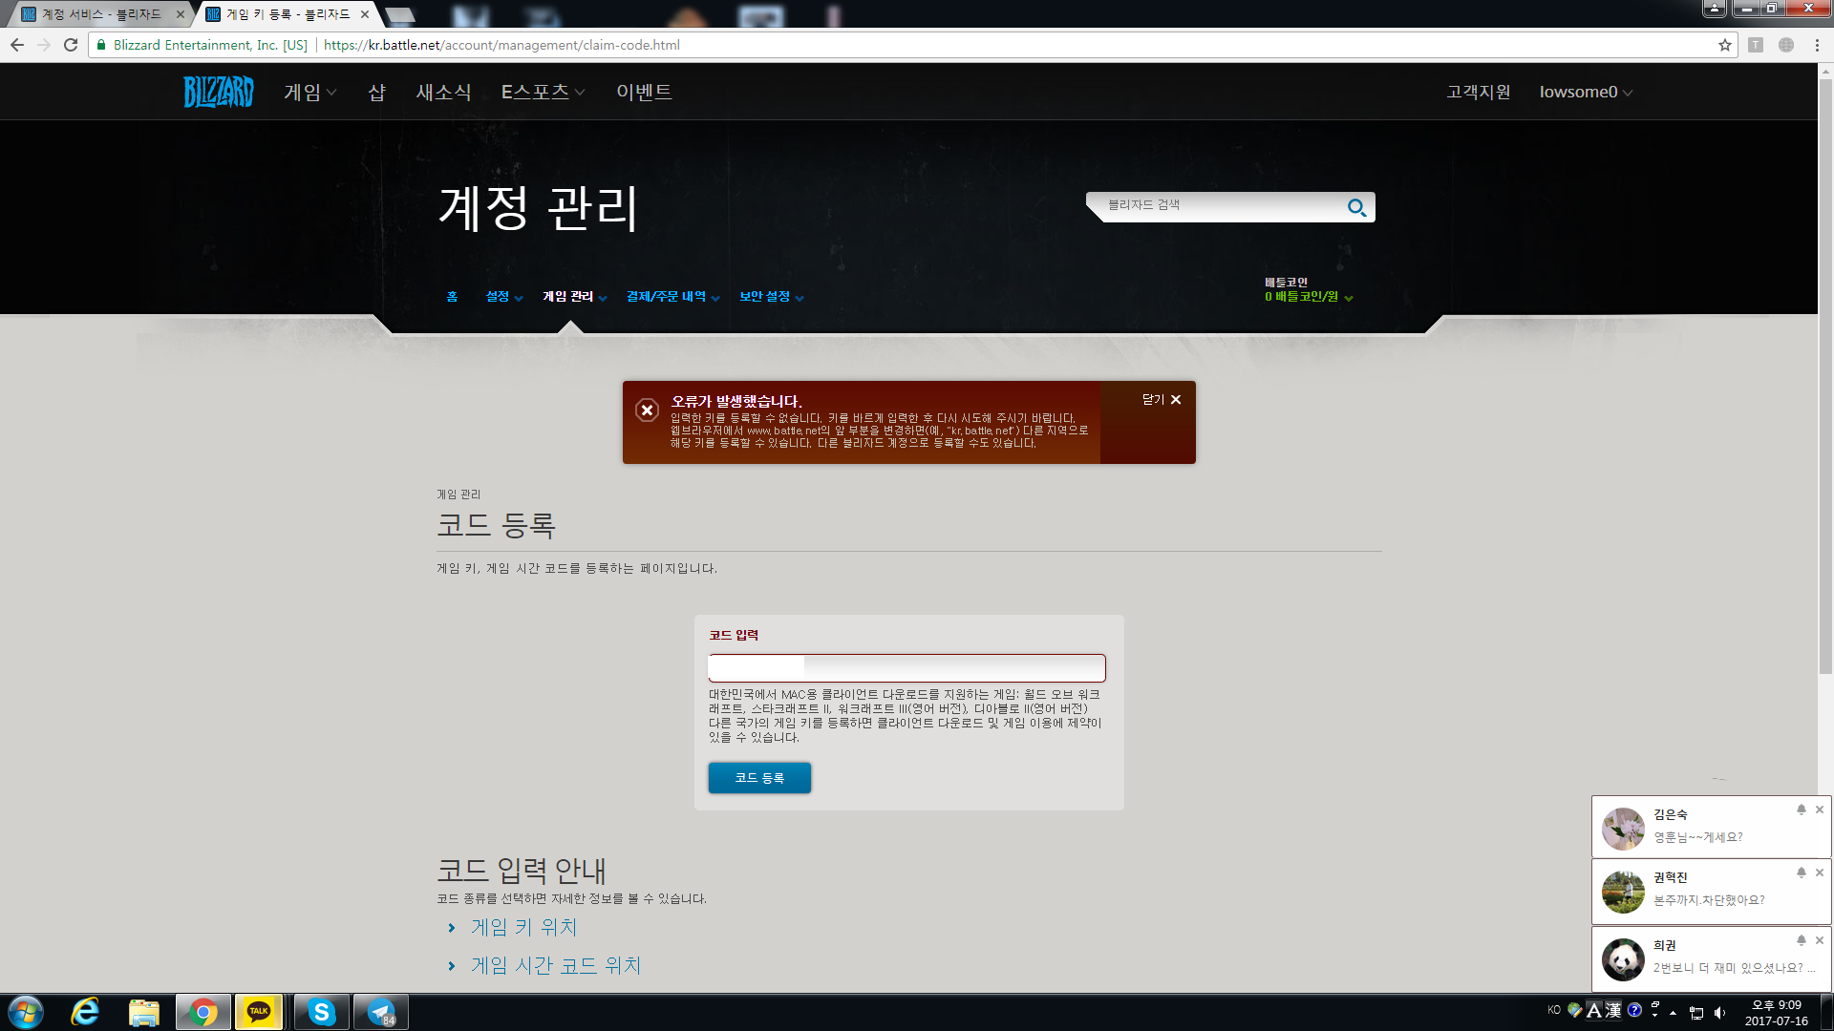Show hidden system tray icons
Viewport: 1834px width, 1031px height.
(1674, 1013)
